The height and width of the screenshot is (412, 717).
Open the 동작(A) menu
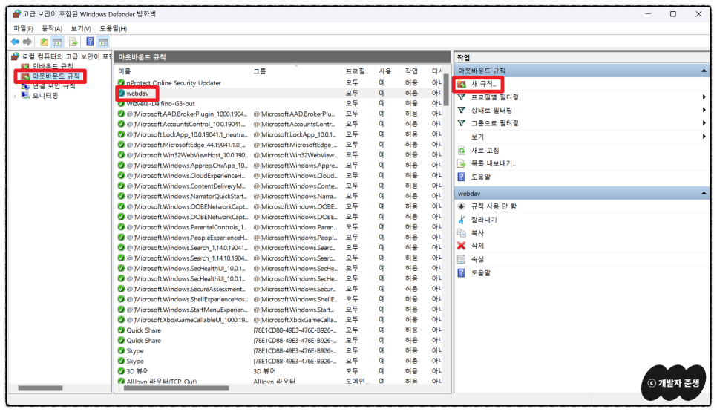pos(52,28)
